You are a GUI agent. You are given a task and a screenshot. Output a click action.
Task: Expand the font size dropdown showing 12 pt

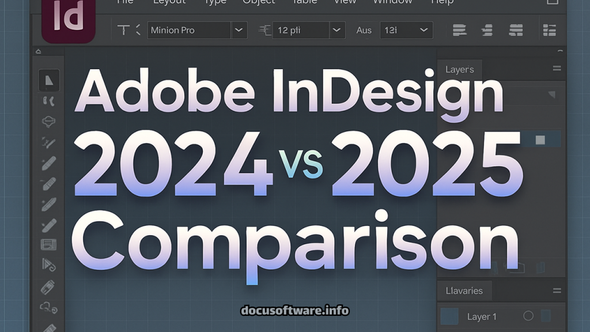click(x=336, y=30)
